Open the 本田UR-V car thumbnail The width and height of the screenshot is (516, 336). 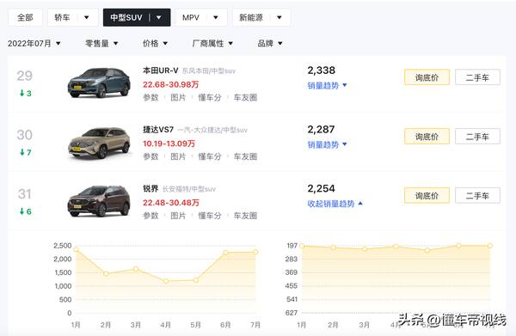99,82
